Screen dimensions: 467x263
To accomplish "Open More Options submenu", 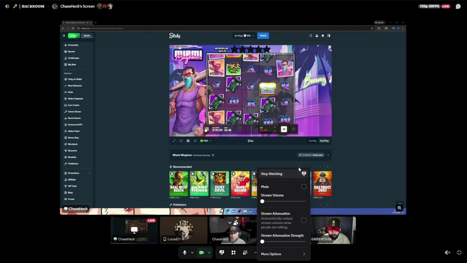I will point(283,254).
